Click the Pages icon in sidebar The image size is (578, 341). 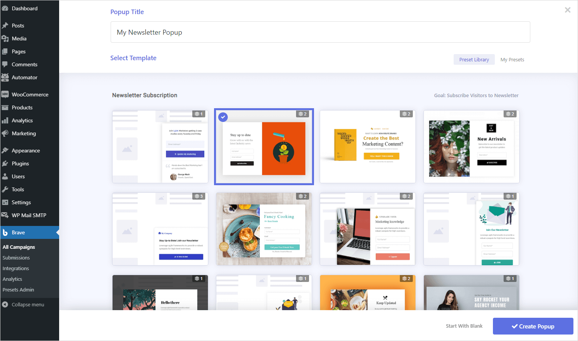tap(5, 51)
